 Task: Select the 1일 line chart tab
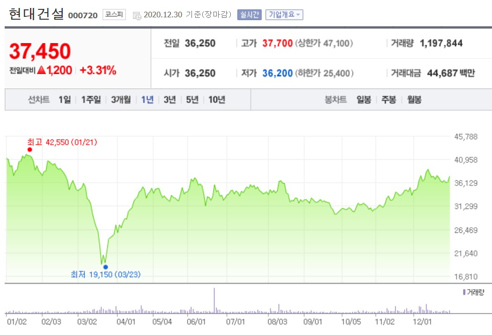tap(65, 100)
